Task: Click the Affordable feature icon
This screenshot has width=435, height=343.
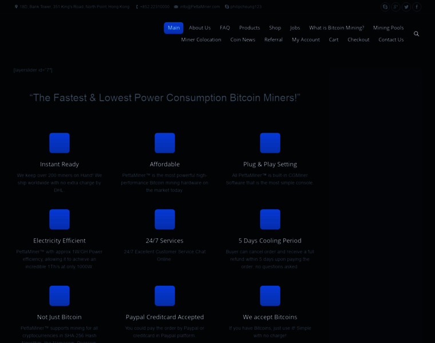Action: (165, 143)
